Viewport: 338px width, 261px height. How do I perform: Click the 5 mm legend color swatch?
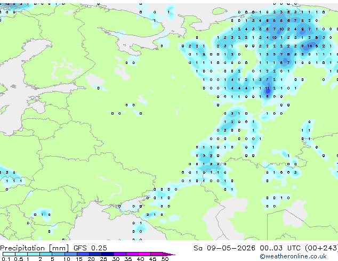coord(58,254)
